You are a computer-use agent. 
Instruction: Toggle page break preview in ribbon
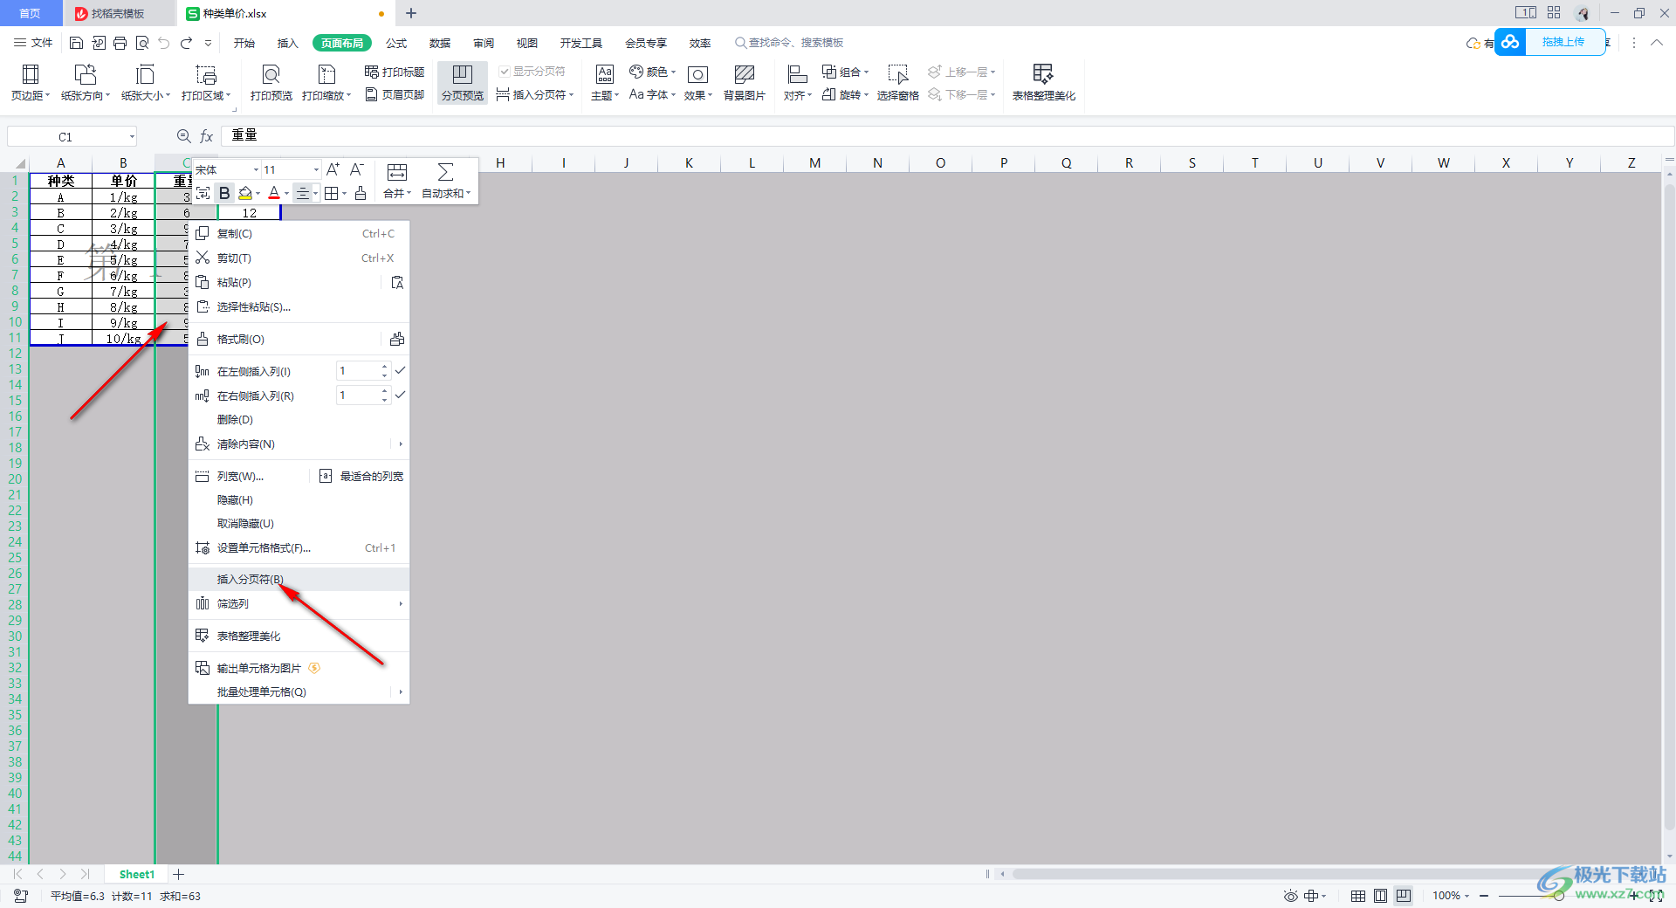point(463,83)
